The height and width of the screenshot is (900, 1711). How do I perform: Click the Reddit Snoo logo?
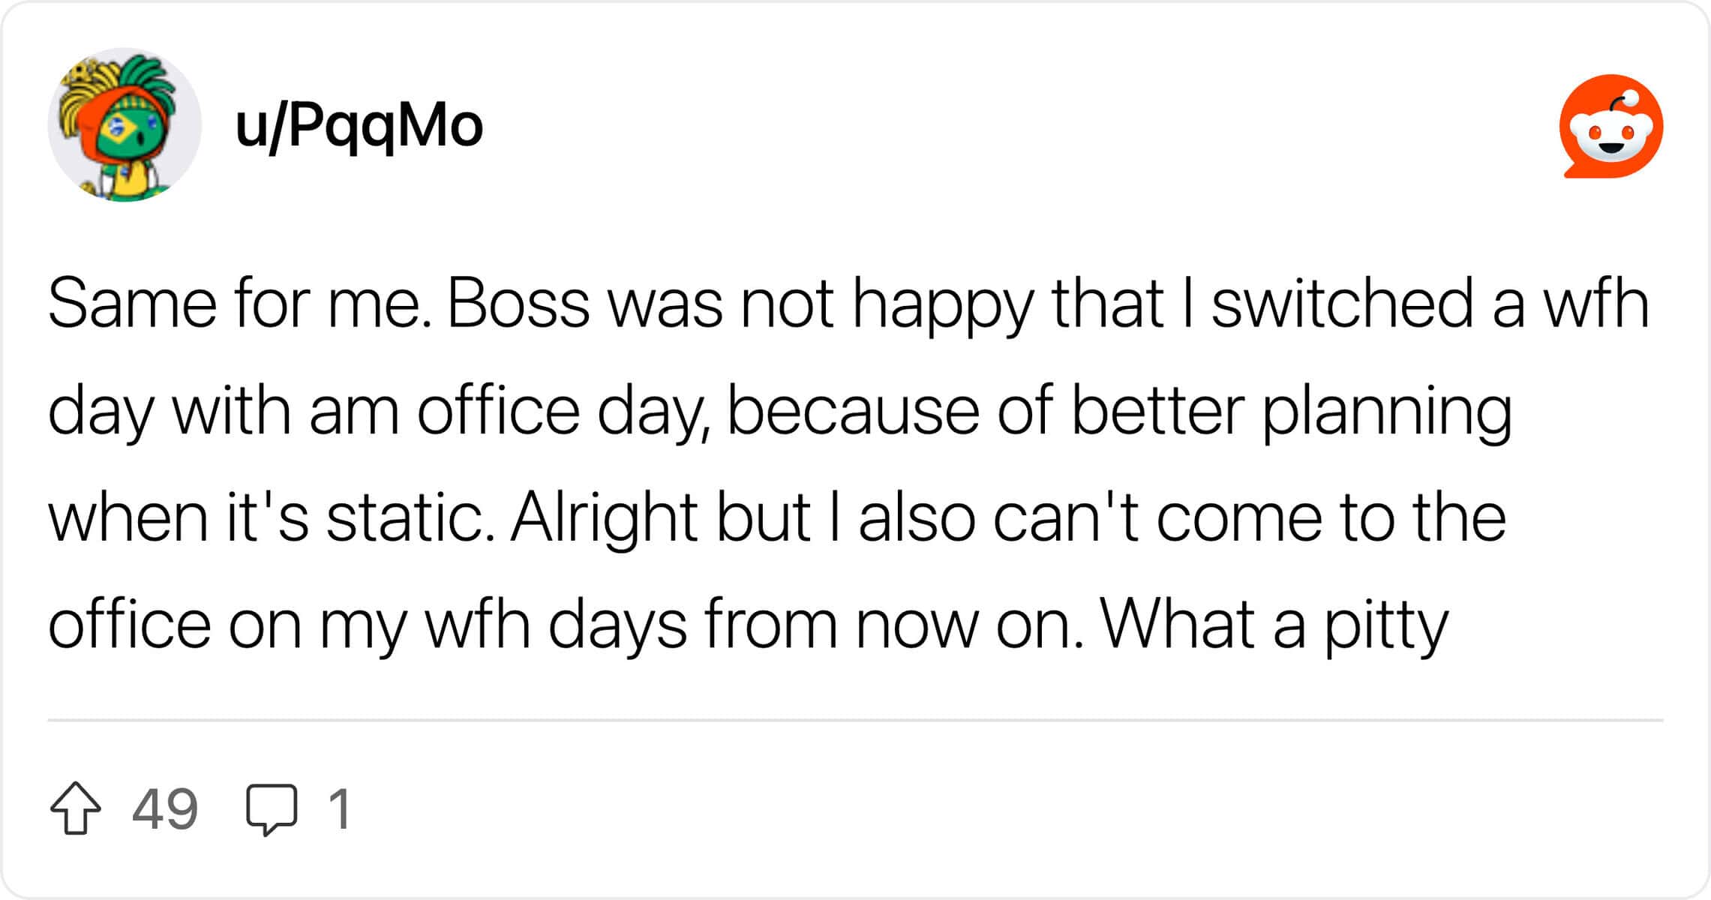(x=1610, y=126)
